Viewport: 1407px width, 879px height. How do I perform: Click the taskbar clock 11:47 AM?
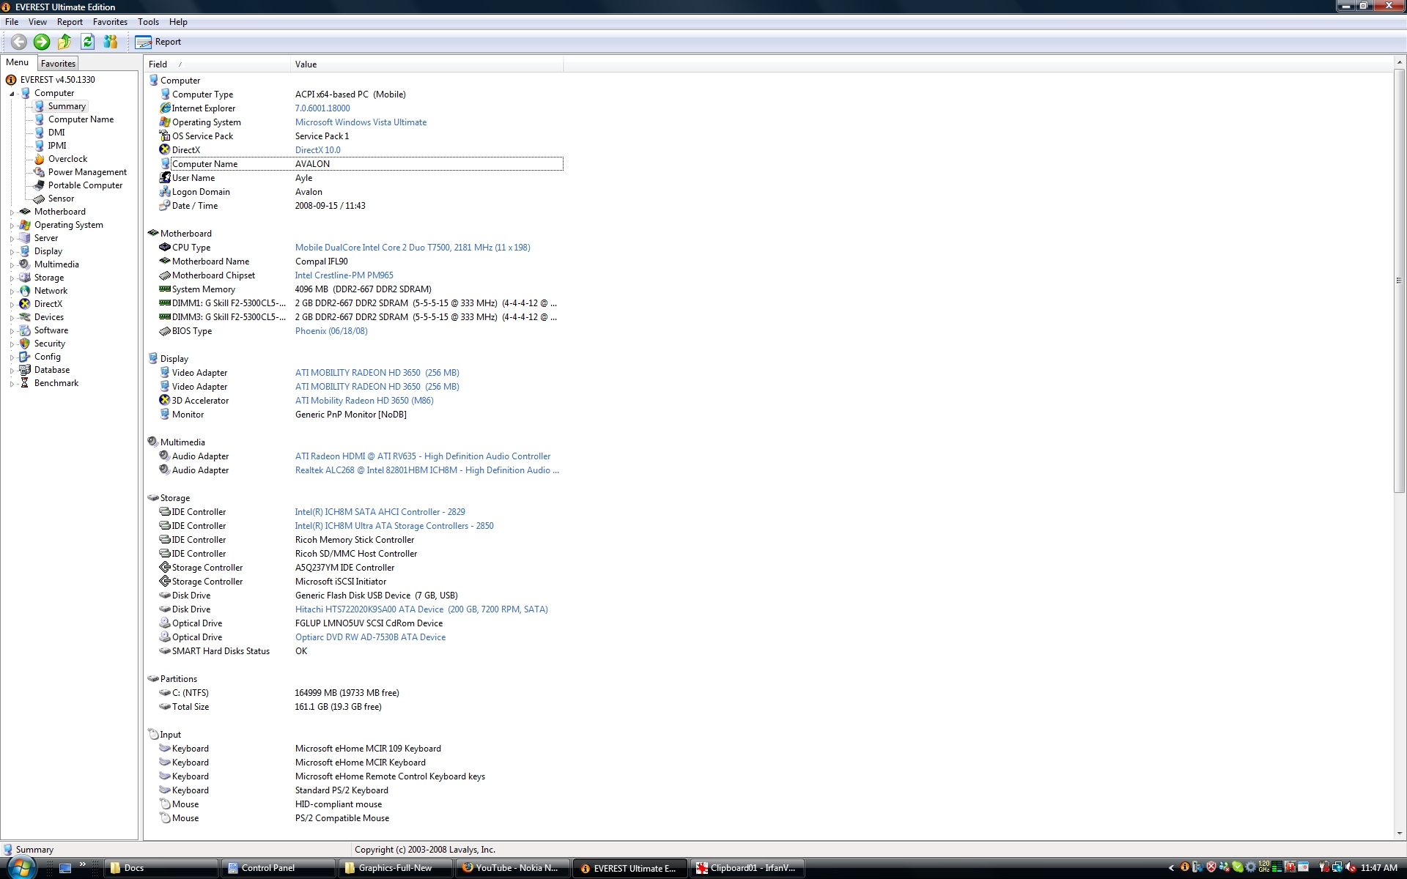click(x=1378, y=868)
